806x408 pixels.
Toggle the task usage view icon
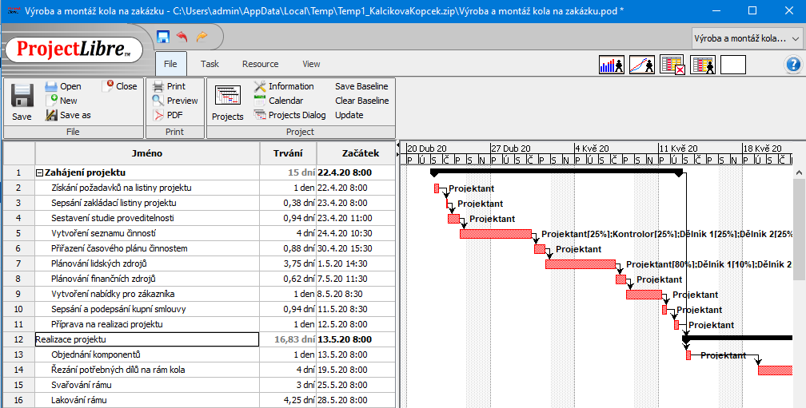pos(672,65)
